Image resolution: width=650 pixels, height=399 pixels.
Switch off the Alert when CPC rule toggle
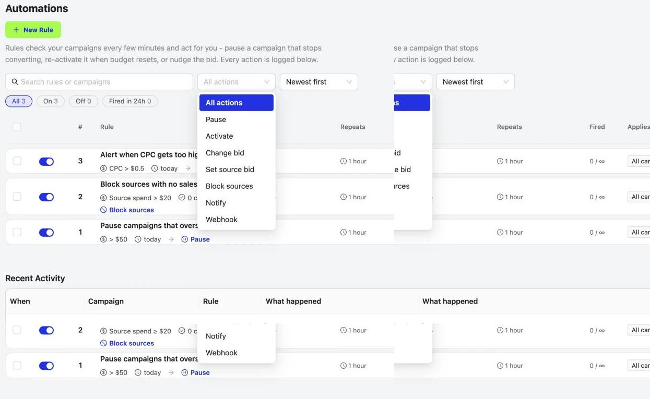tap(46, 162)
